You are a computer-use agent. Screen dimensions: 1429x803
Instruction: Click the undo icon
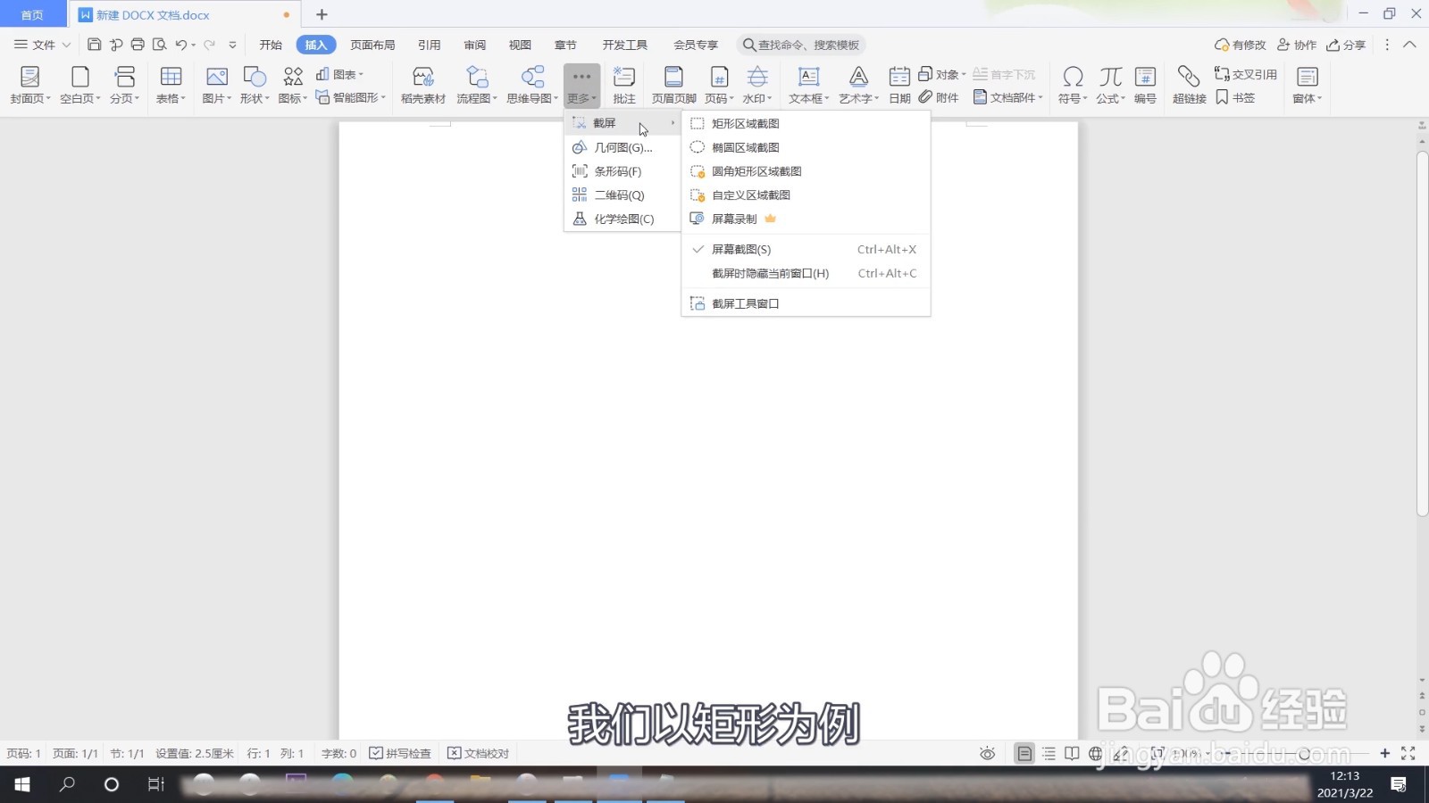(x=181, y=45)
